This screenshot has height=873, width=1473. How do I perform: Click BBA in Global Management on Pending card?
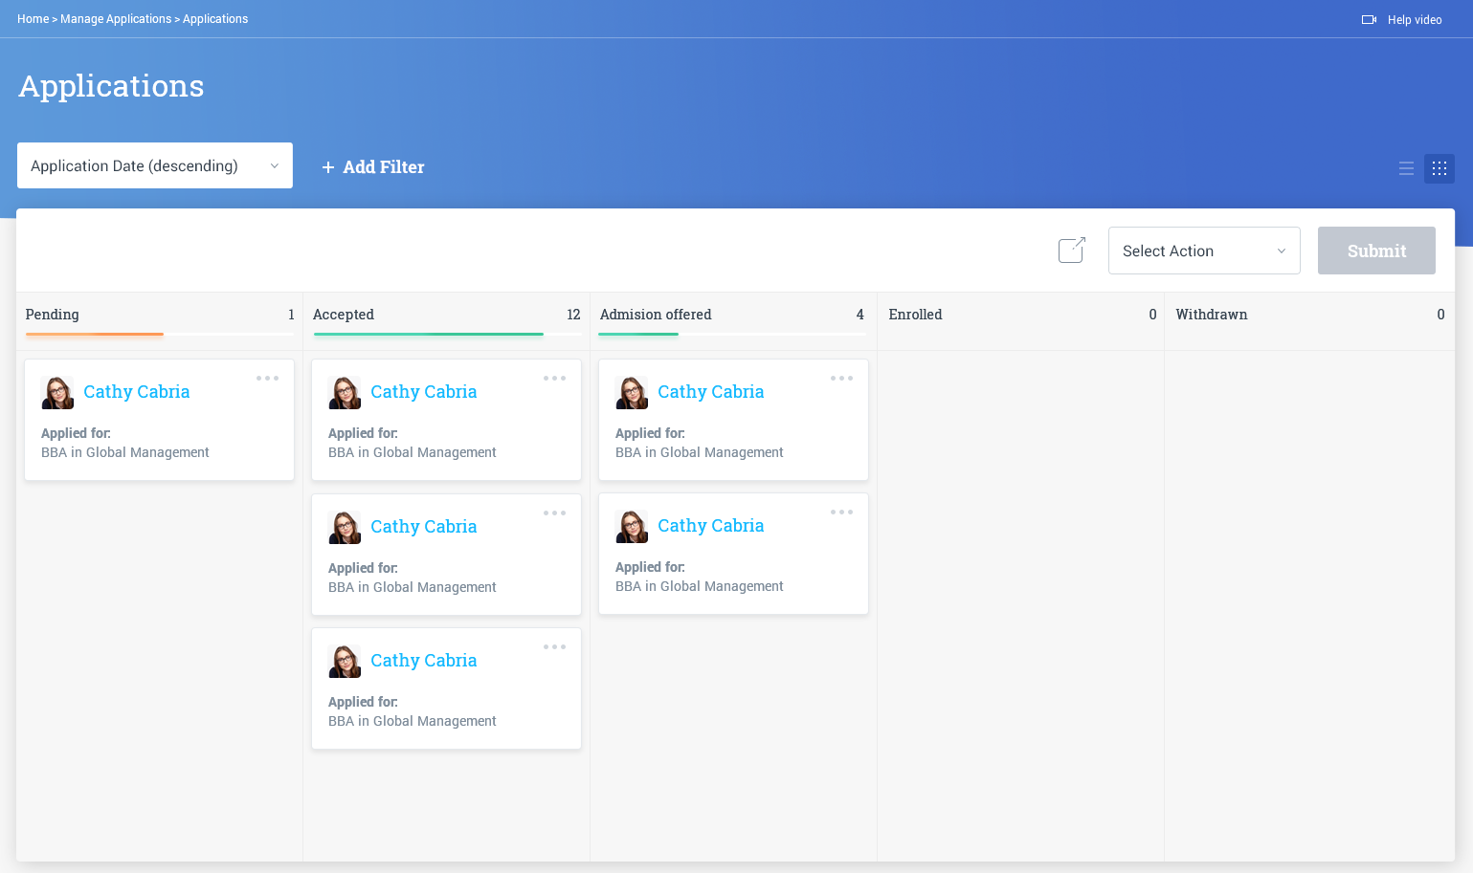pyautogui.click(x=125, y=452)
